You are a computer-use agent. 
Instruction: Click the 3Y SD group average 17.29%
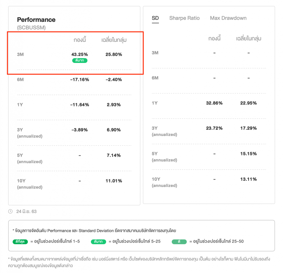248,128
